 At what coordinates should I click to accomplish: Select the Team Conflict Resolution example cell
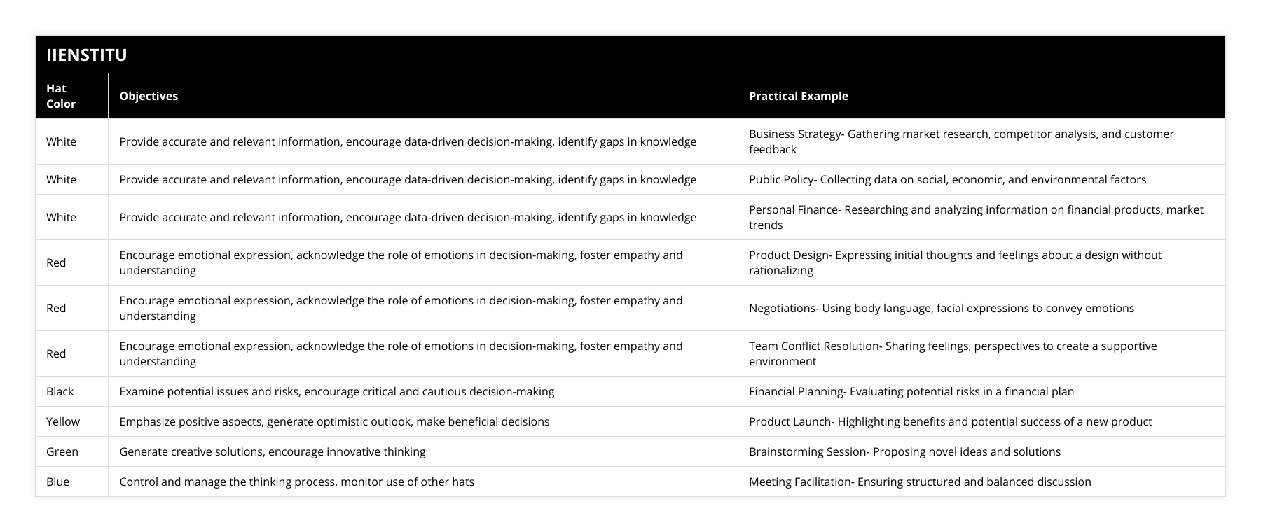point(953,353)
